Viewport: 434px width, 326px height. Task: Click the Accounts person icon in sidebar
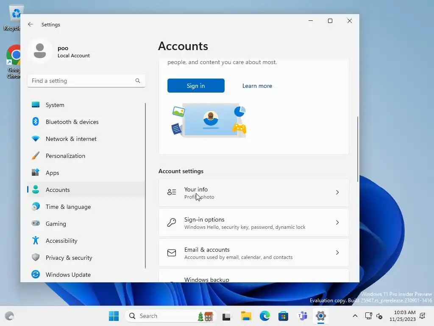pos(36,189)
